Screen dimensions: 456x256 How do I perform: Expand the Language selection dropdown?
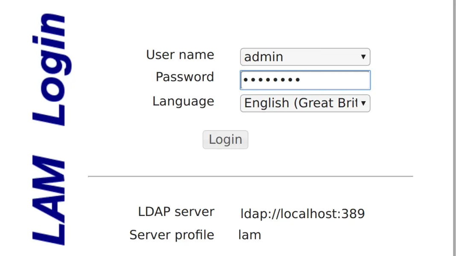(x=305, y=103)
